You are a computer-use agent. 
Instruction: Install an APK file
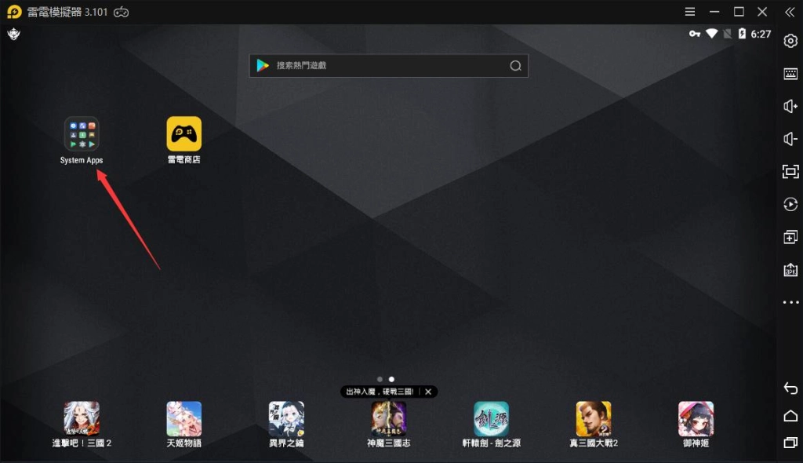(790, 270)
